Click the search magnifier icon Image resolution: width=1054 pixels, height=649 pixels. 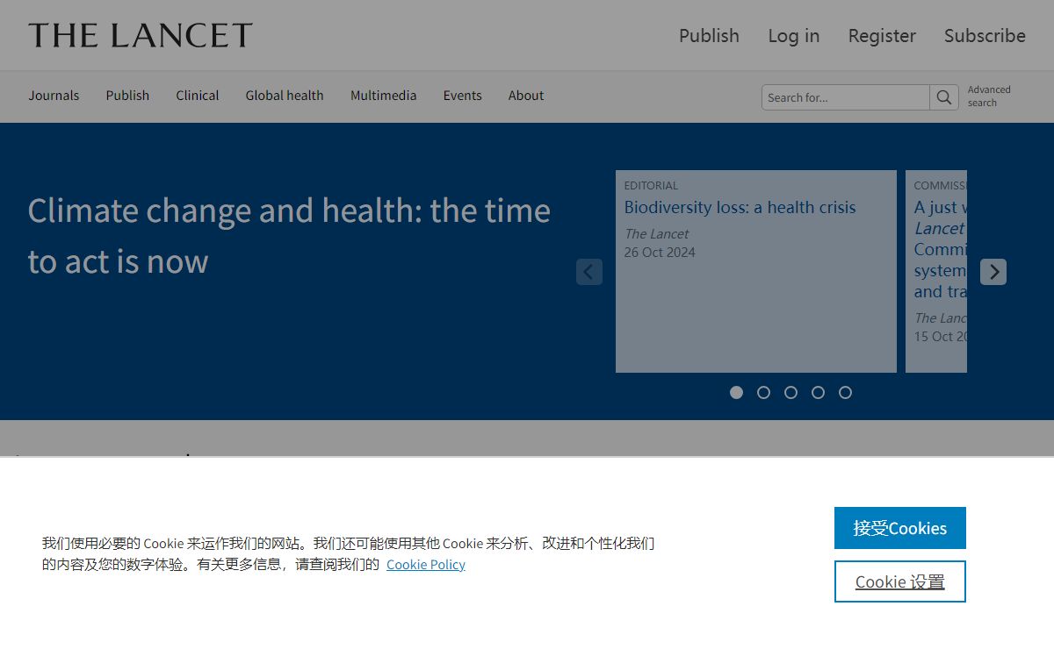[x=944, y=97]
